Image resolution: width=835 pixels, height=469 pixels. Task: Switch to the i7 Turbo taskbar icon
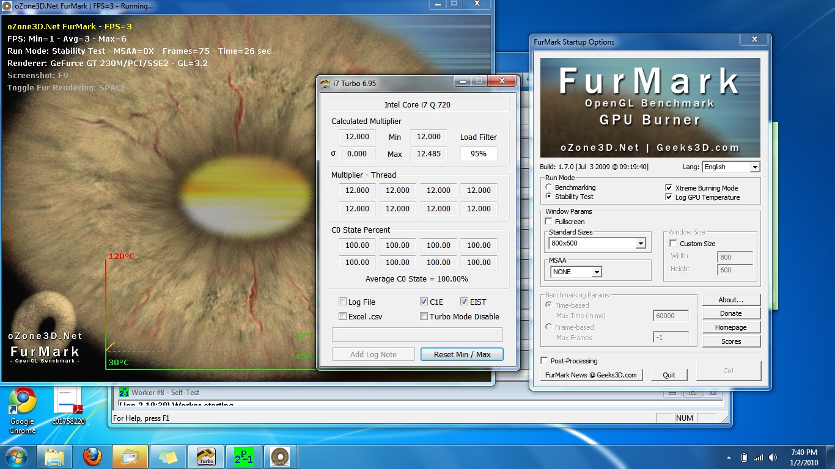point(206,456)
